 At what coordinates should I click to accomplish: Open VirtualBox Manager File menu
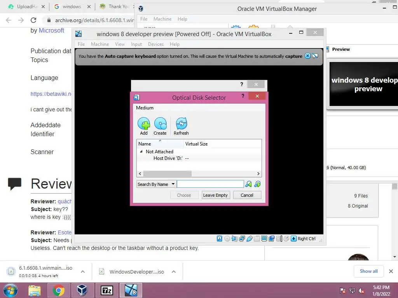[144, 19]
